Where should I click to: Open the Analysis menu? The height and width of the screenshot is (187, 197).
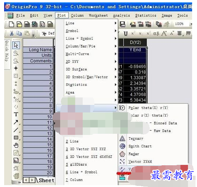[121, 15]
